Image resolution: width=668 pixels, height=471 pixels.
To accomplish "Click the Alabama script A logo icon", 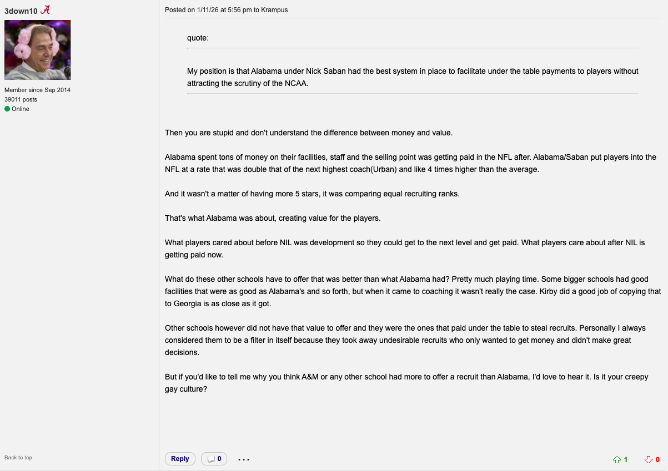I will point(46,9).
